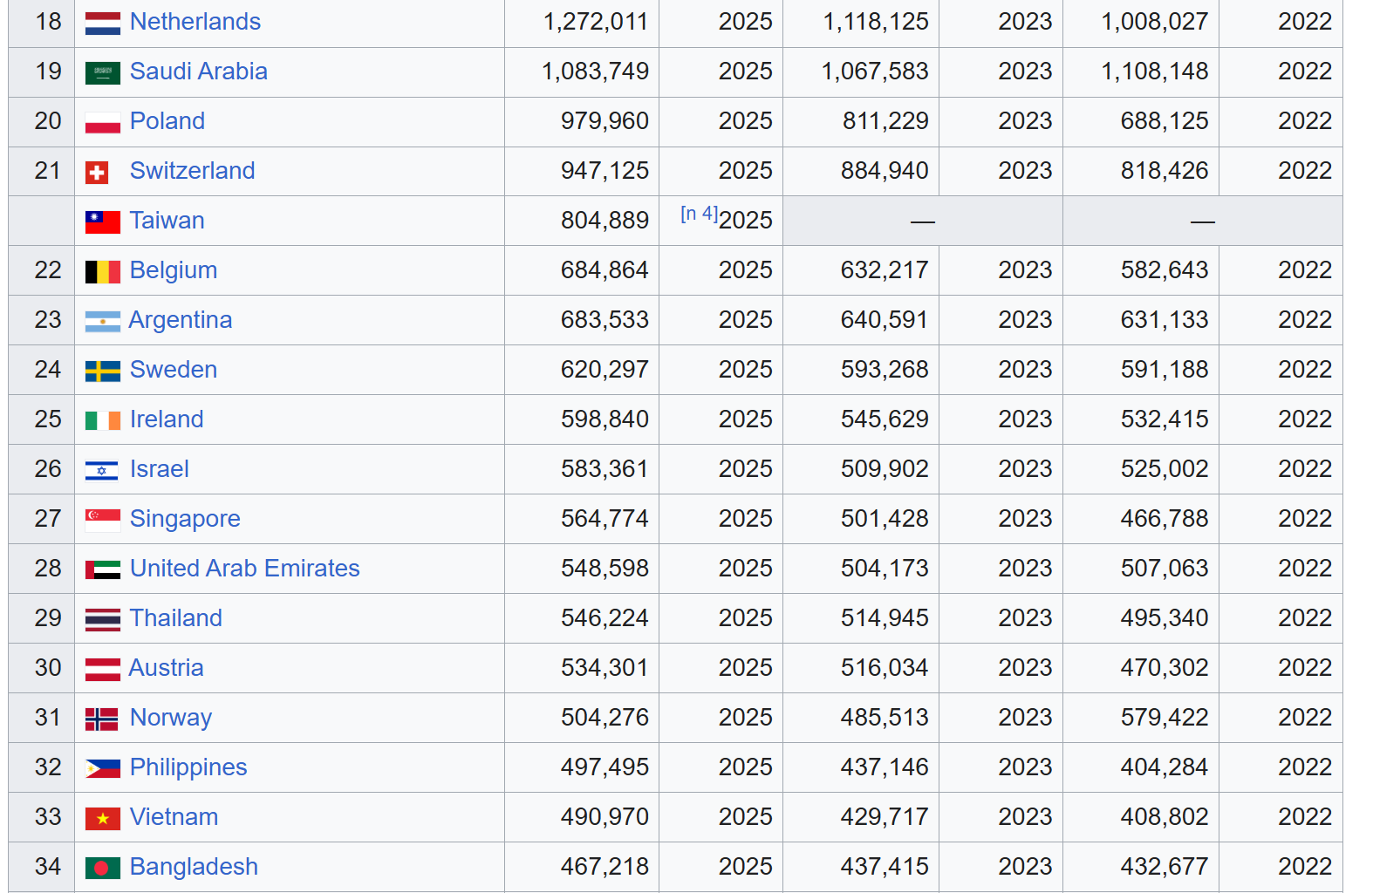Open the Philippines article link

tap(188, 767)
